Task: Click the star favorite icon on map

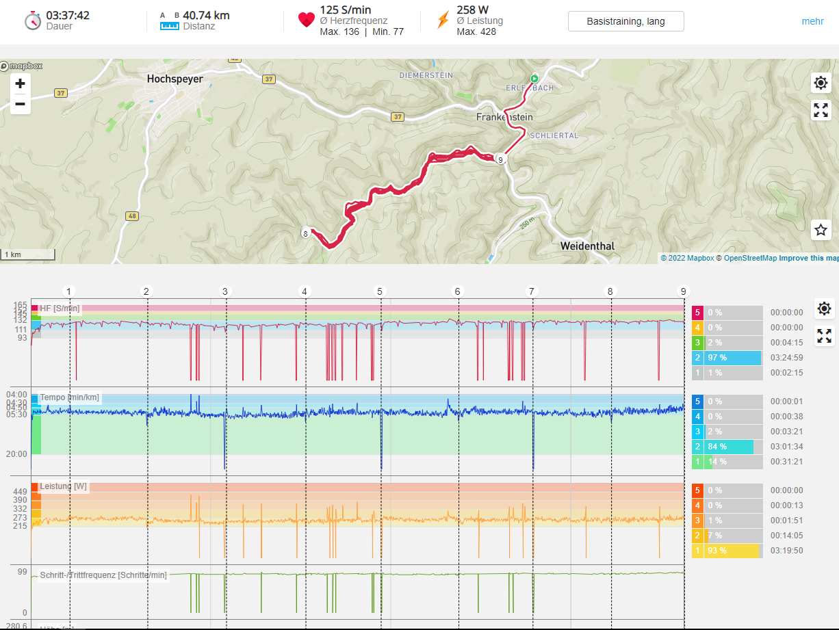Action: click(821, 230)
